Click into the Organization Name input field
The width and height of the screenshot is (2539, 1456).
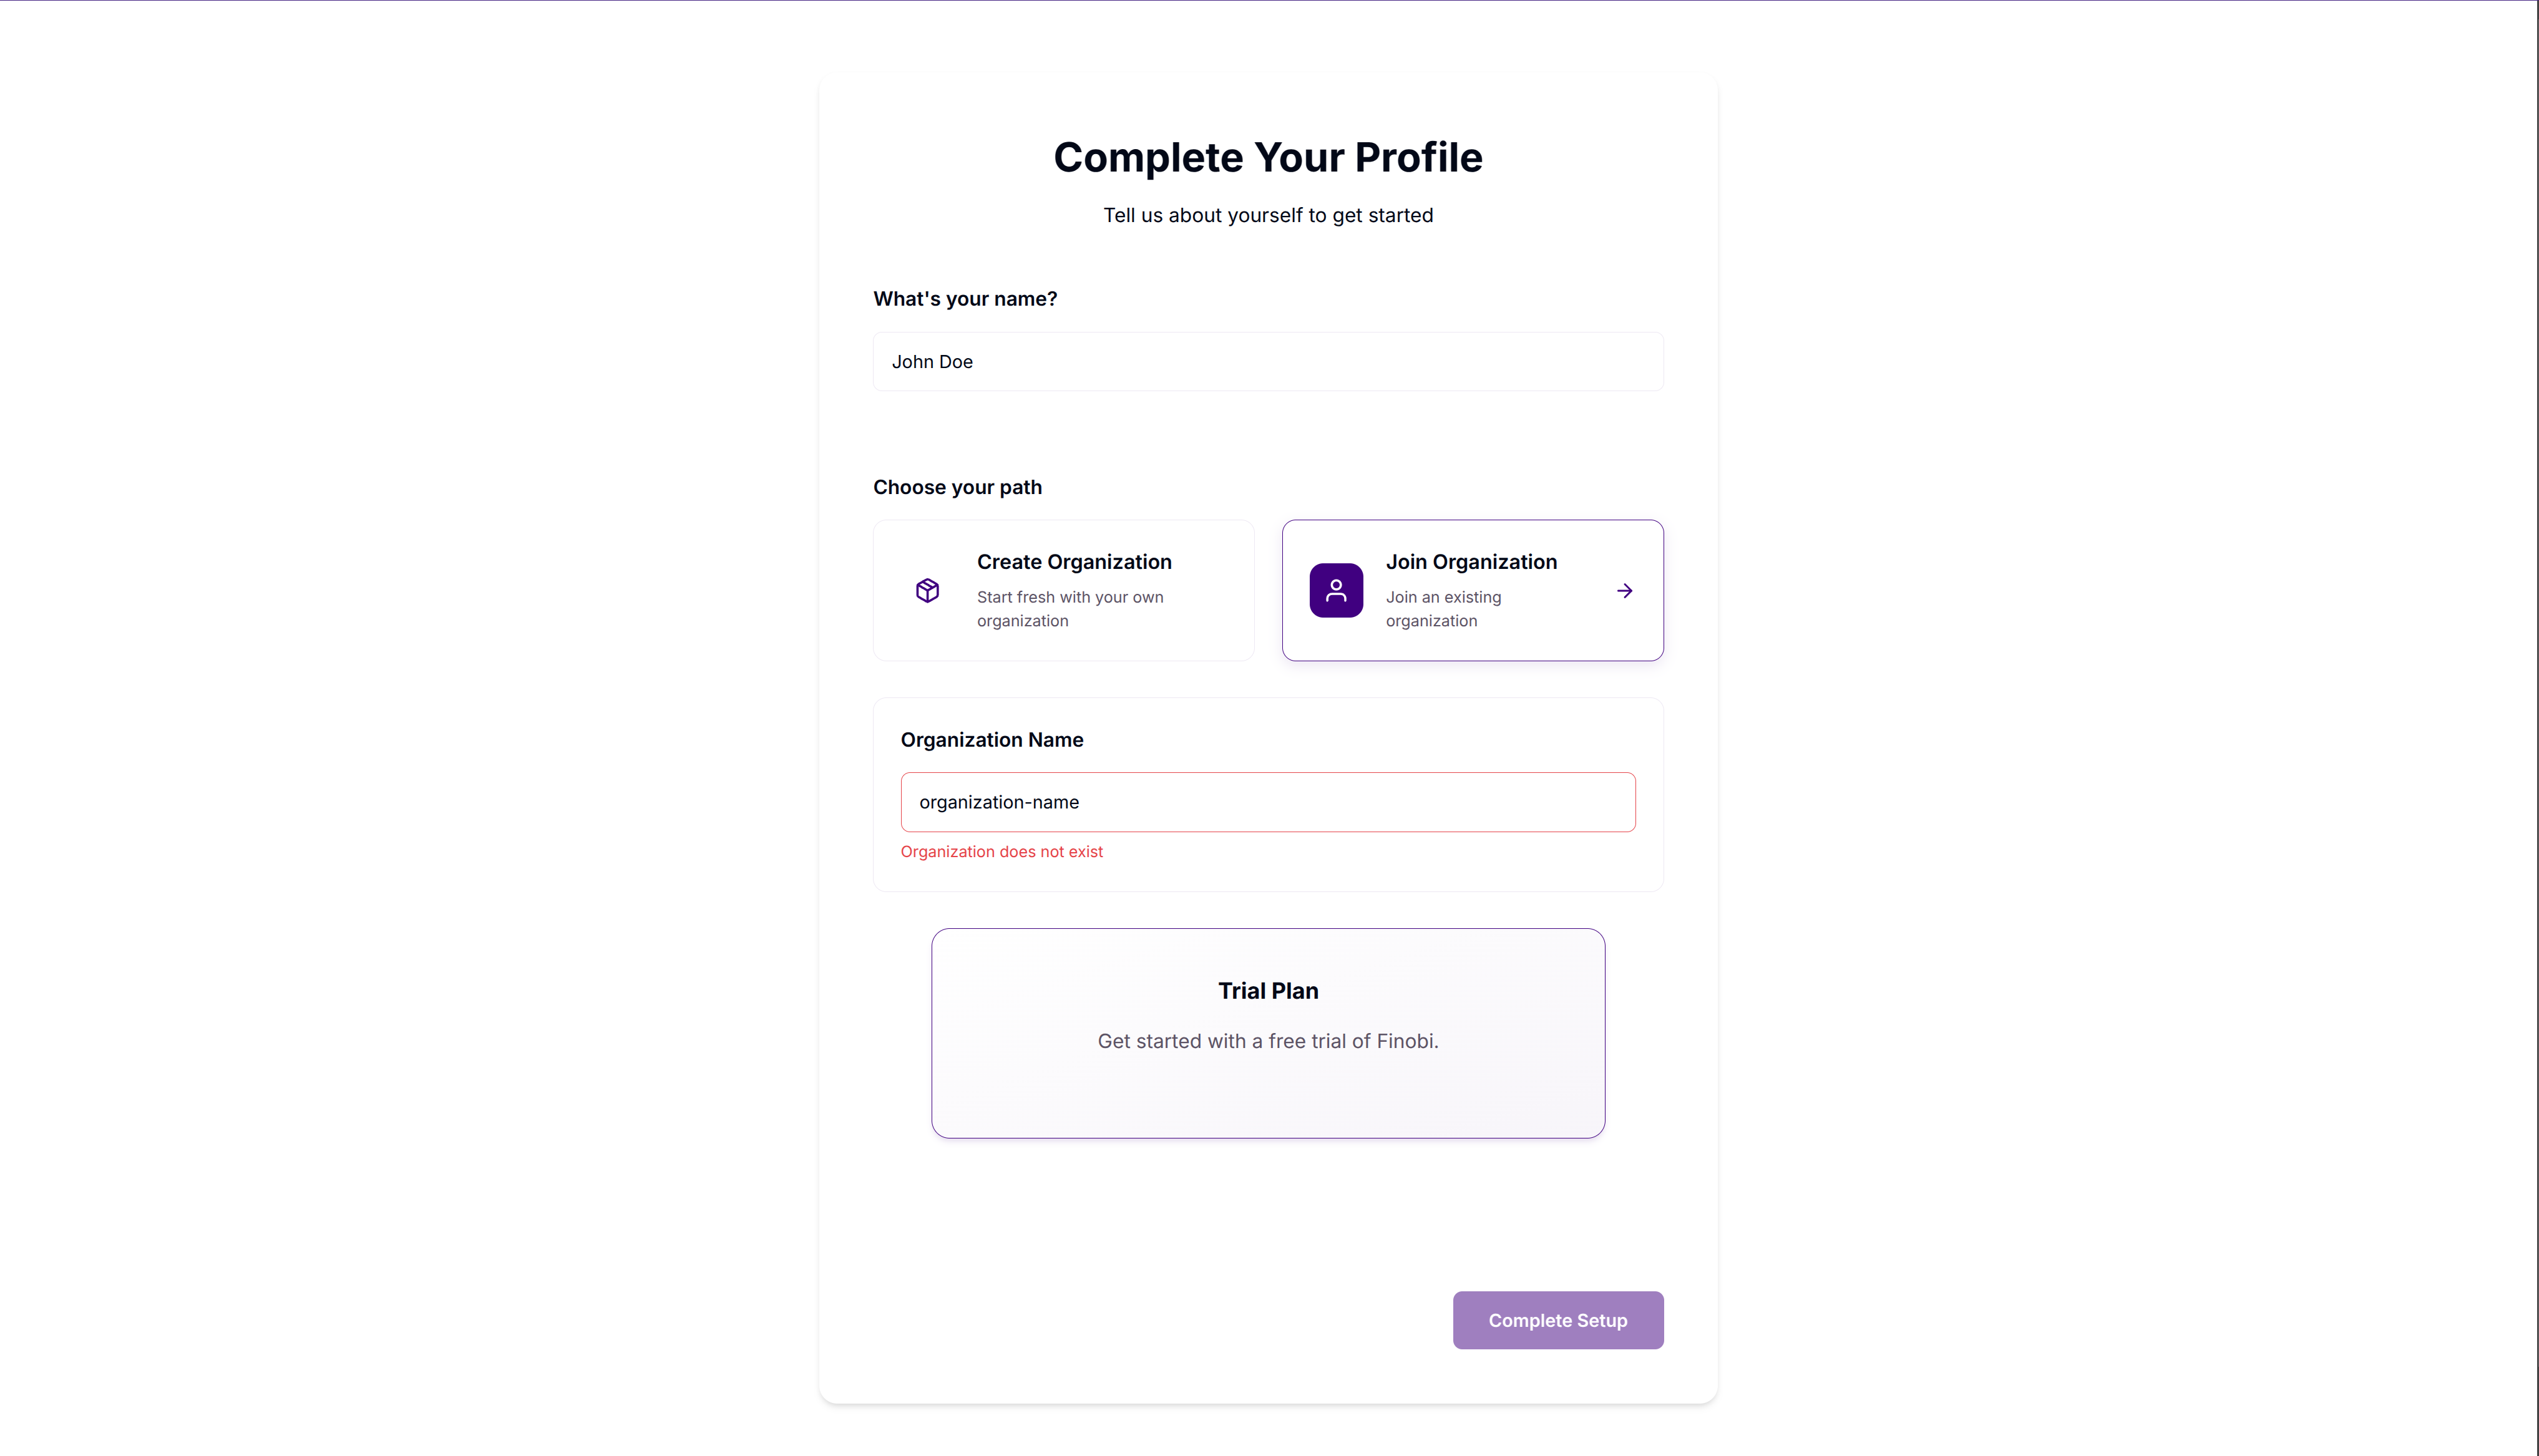point(1268,802)
